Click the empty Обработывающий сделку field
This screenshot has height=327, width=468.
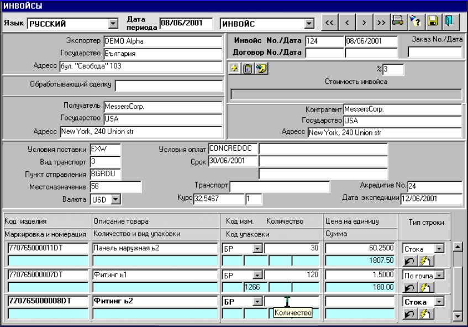[169, 86]
